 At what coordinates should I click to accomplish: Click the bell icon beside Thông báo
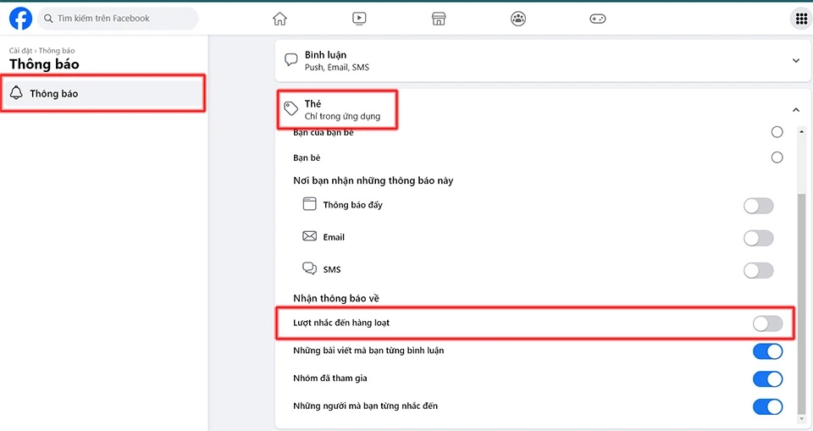pyautogui.click(x=17, y=93)
